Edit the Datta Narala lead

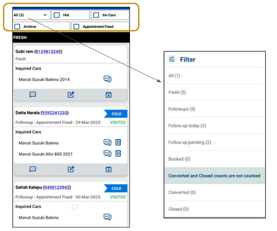pos(71,169)
